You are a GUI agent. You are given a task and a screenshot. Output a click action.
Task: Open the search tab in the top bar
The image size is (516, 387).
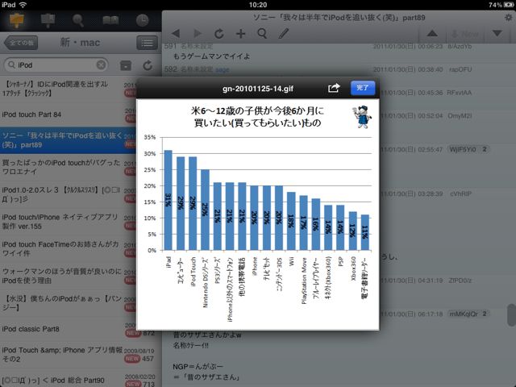78,20
